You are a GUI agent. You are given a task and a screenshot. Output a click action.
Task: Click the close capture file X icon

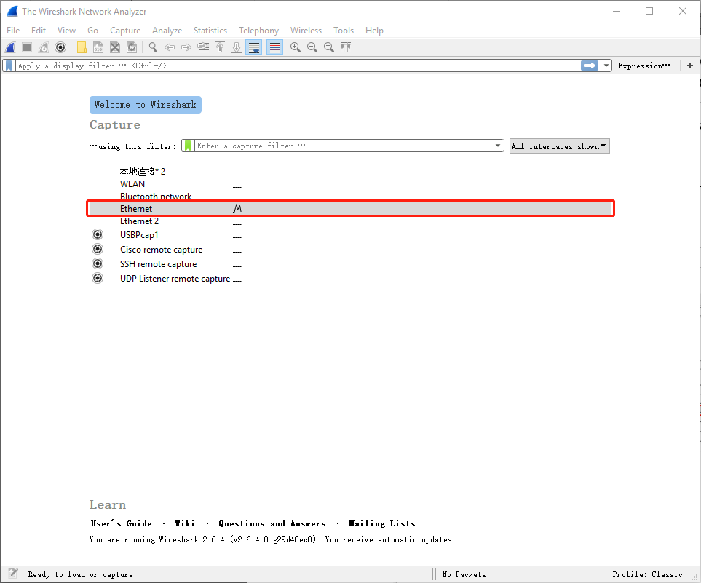pyautogui.click(x=115, y=47)
